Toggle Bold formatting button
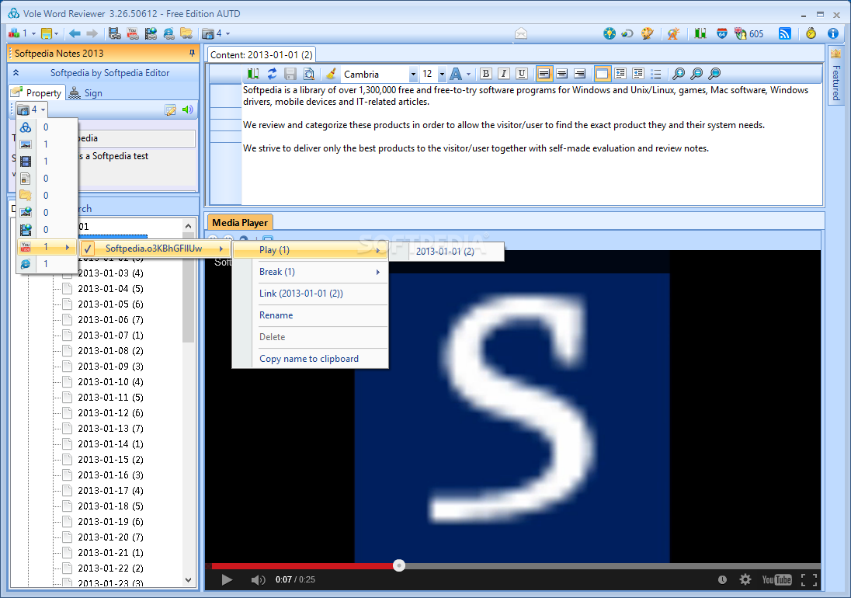Viewport: 851px width, 598px height. coord(486,74)
